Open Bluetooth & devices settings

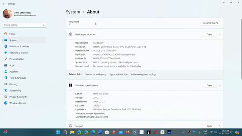24,46
